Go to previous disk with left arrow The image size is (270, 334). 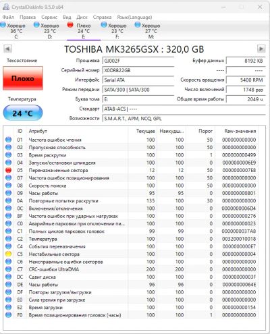(x=7, y=49)
